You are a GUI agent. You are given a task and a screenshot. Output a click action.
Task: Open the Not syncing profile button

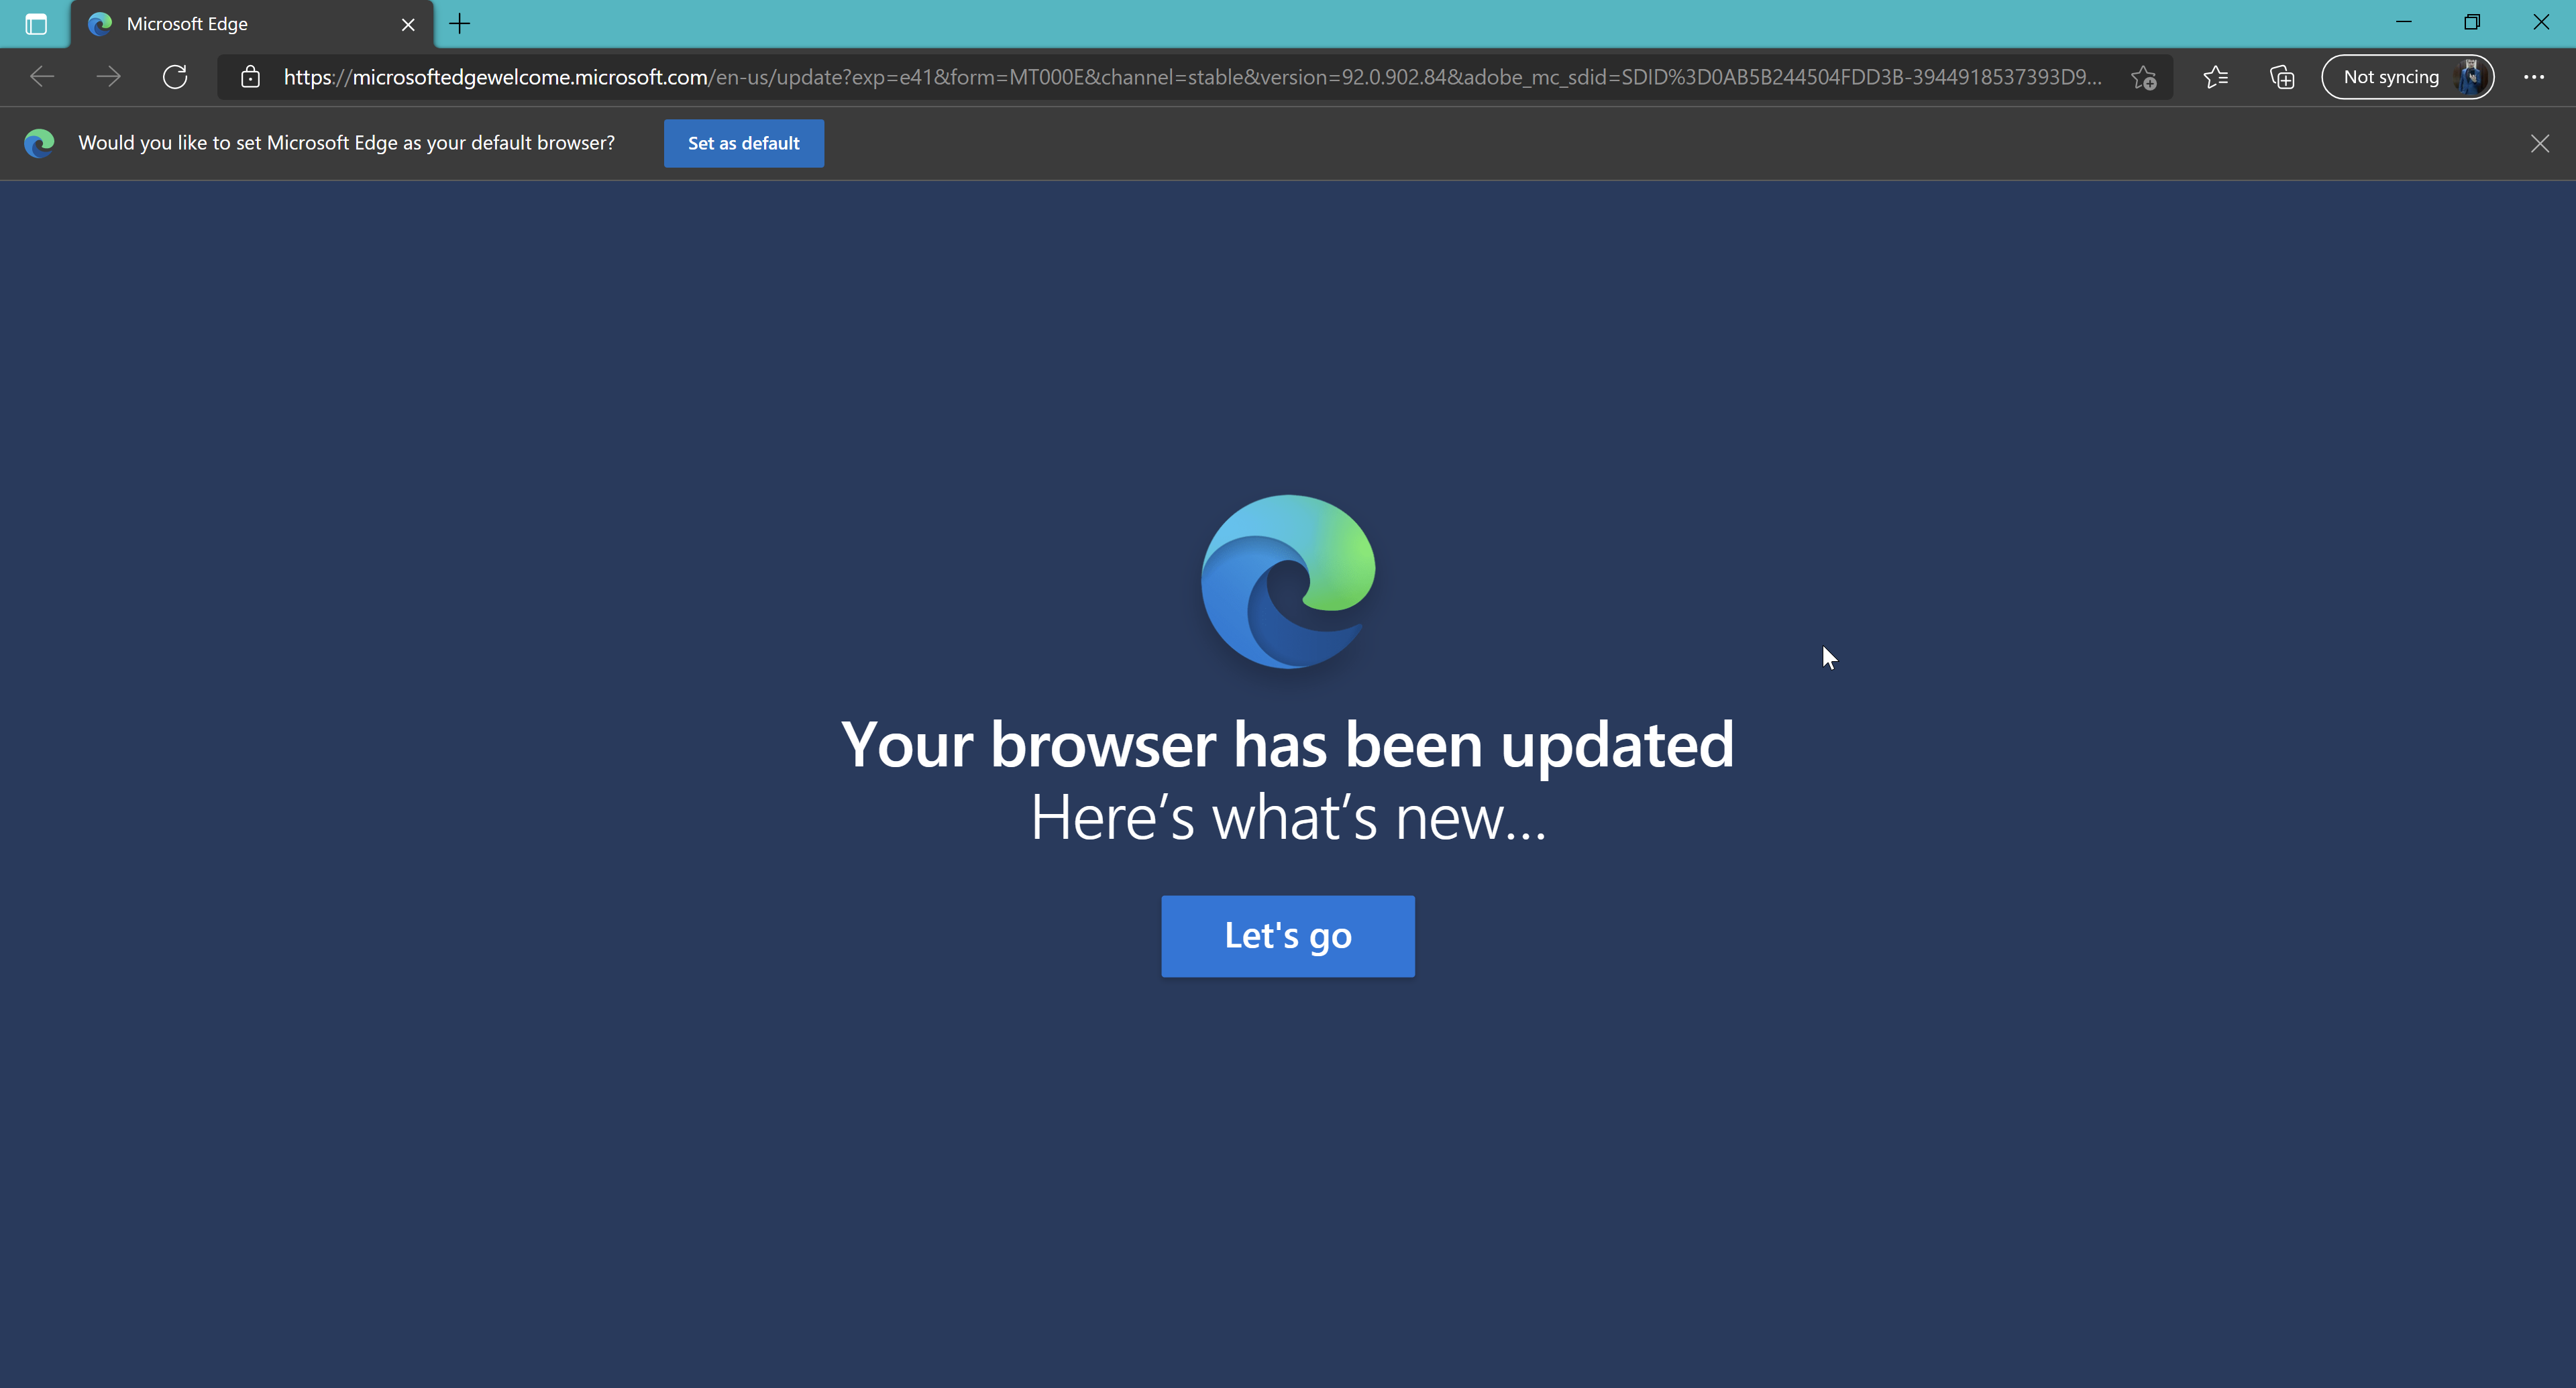[x=2407, y=77]
